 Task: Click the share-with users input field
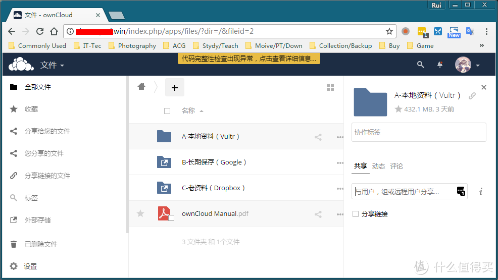(410, 191)
